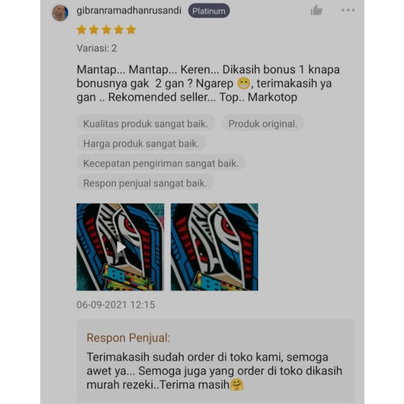Click the 'Variasi: 2' label
The width and height of the screenshot is (404, 404).
pyautogui.click(x=97, y=48)
